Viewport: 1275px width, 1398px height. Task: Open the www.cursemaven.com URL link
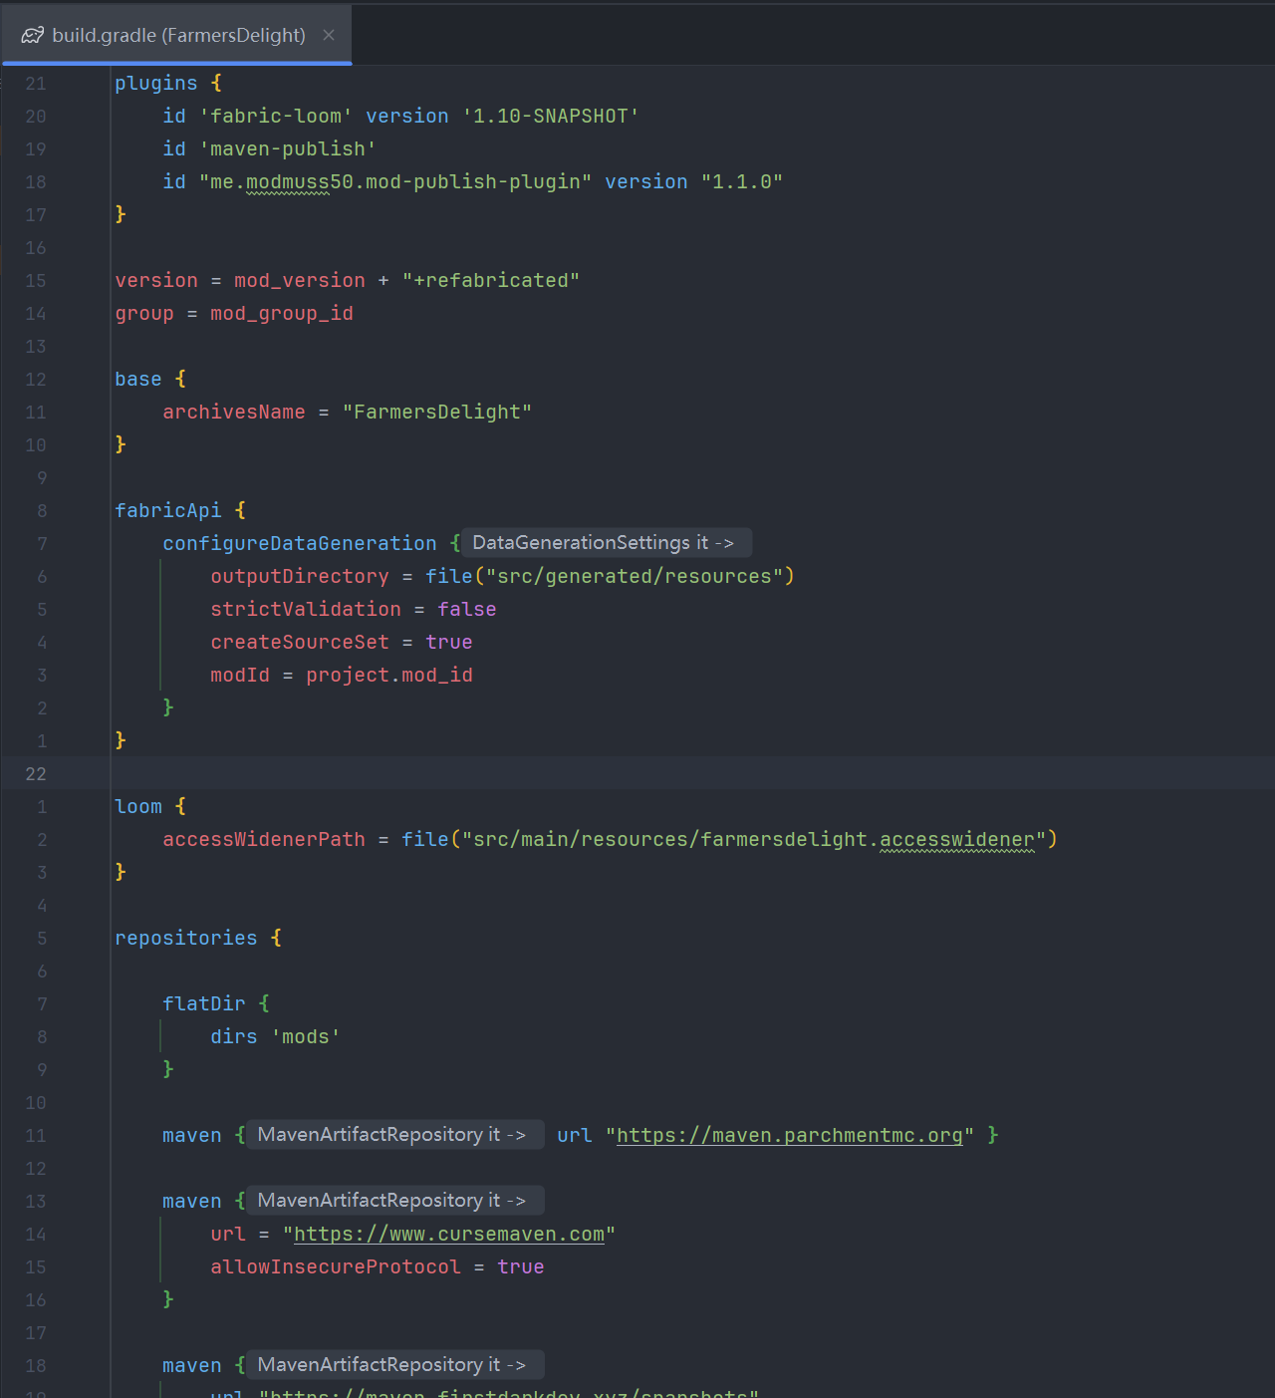[x=448, y=1234]
